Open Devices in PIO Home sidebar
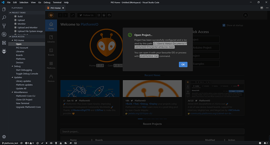The height and width of the screenshot is (145, 270). (x=51, y=78)
